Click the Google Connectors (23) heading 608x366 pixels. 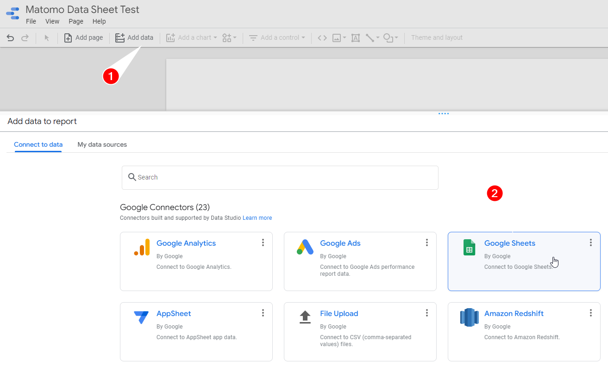tap(165, 207)
